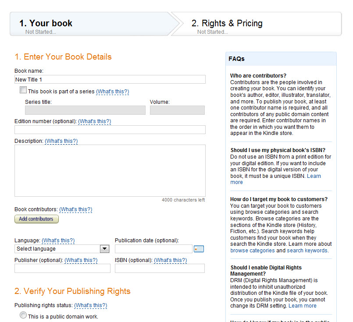Viewport: 353px width, 322px height.
Task: Click the Add contributors button
Action: pos(36,219)
